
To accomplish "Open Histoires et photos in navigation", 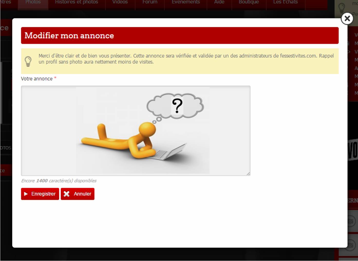I will (x=77, y=3).
